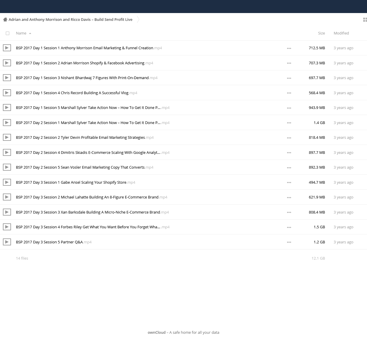The width and height of the screenshot is (367, 341).
Task: Show more actions for Michael Lahatte file
Action: pyautogui.click(x=289, y=198)
